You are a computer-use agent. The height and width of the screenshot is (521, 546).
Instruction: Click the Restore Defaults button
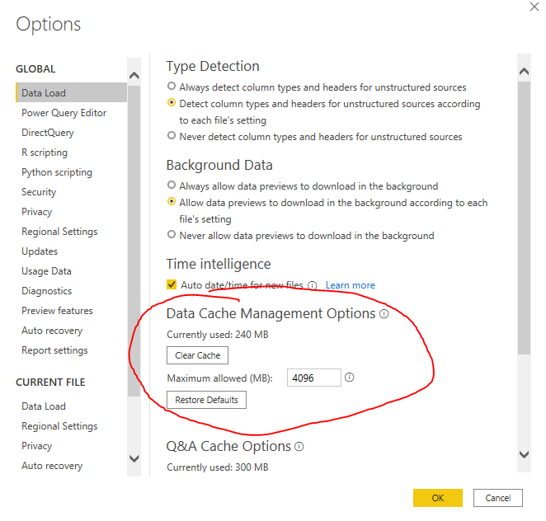click(x=206, y=400)
